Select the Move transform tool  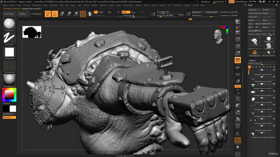point(62,14)
